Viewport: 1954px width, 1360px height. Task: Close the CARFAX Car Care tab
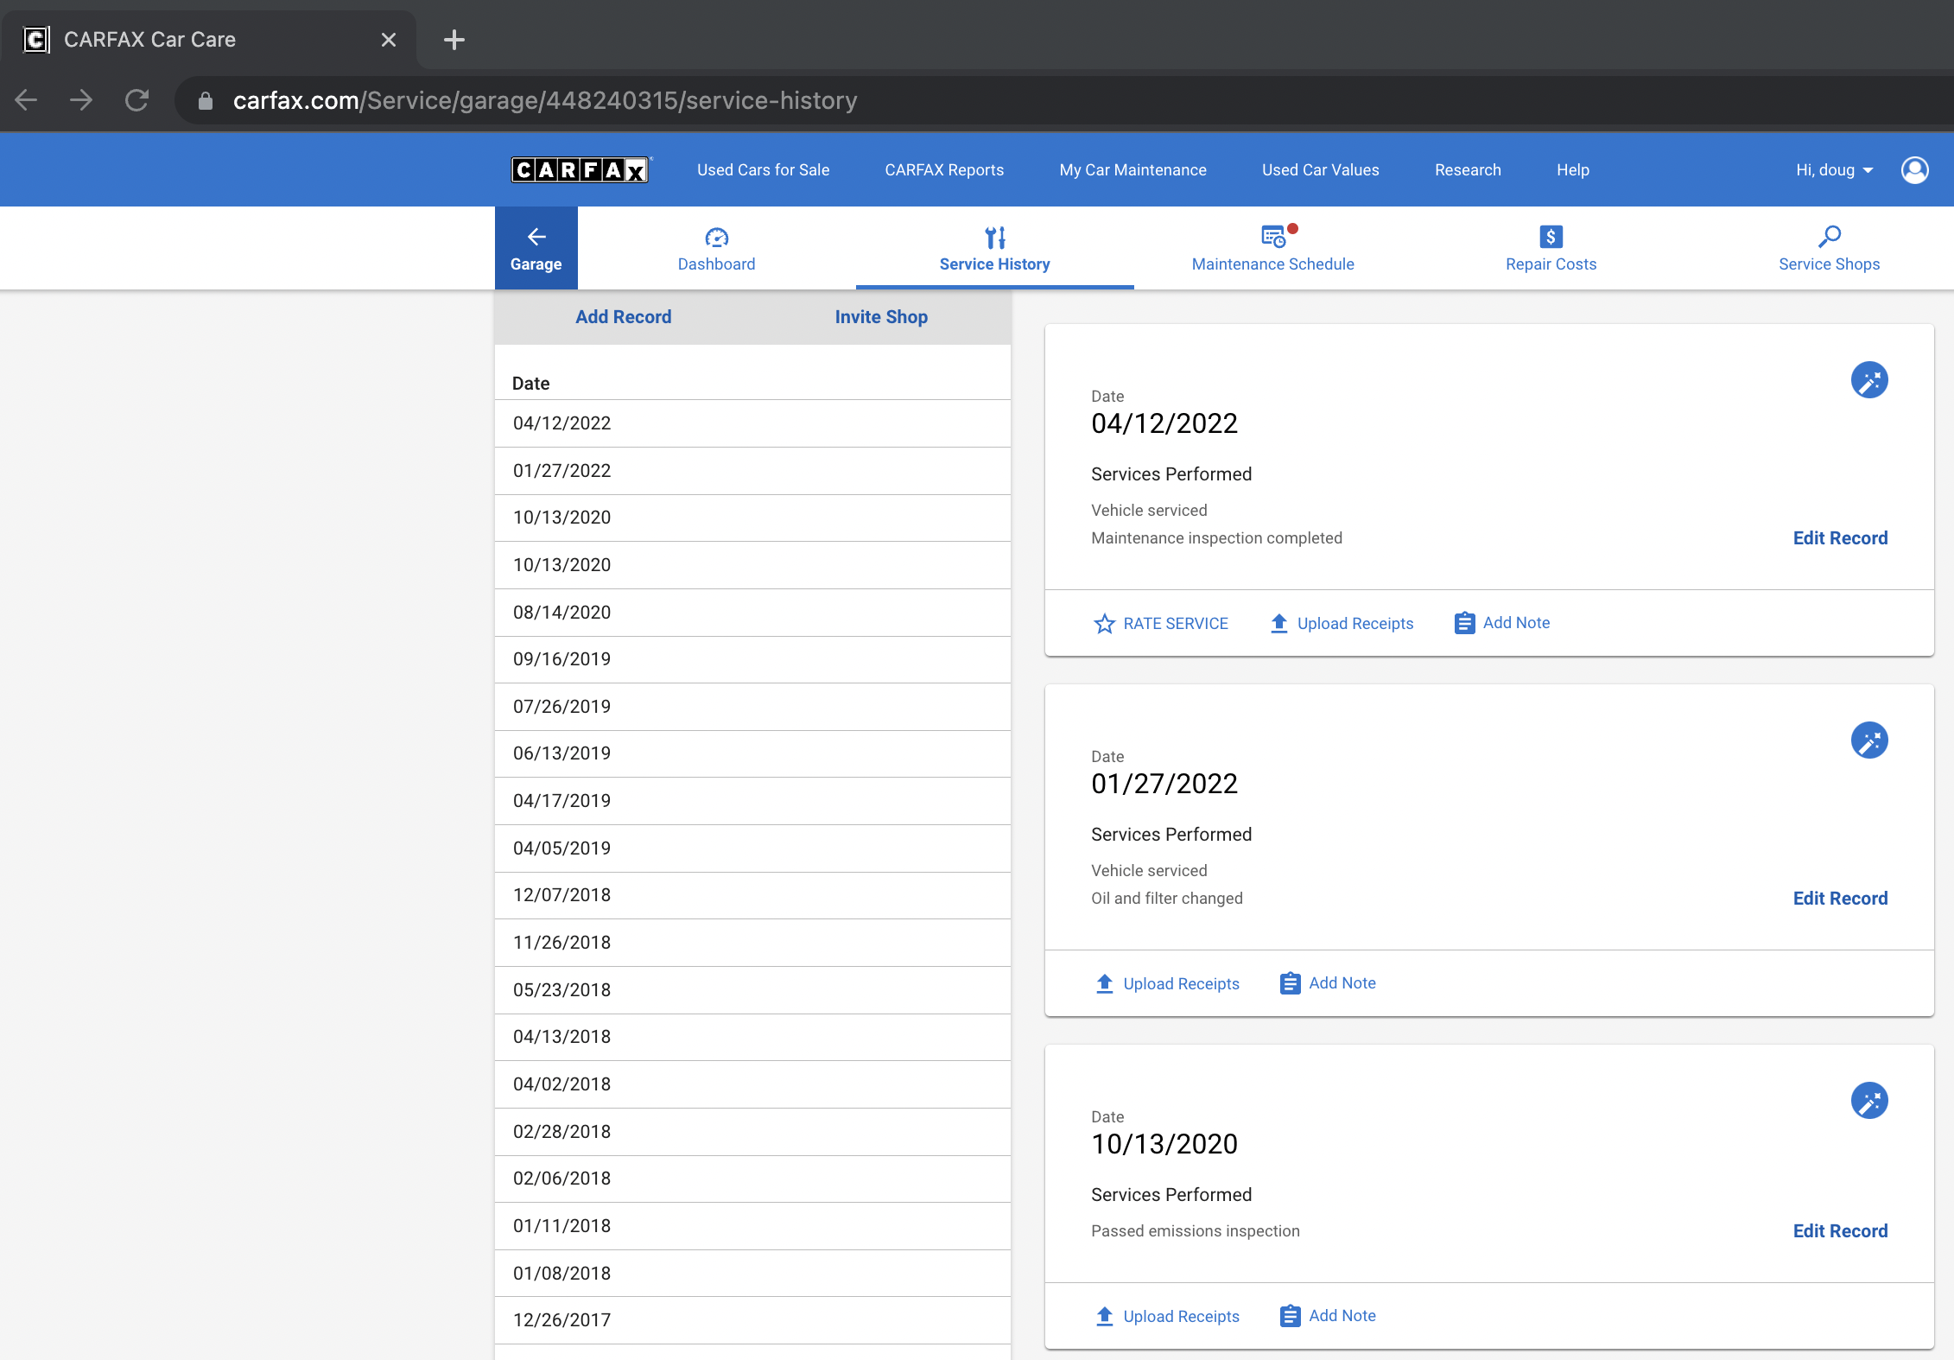coord(389,40)
